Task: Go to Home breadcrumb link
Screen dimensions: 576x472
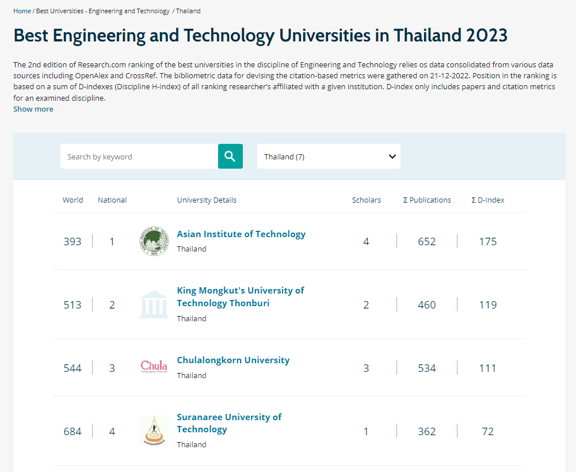Action: [x=22, y=11]
